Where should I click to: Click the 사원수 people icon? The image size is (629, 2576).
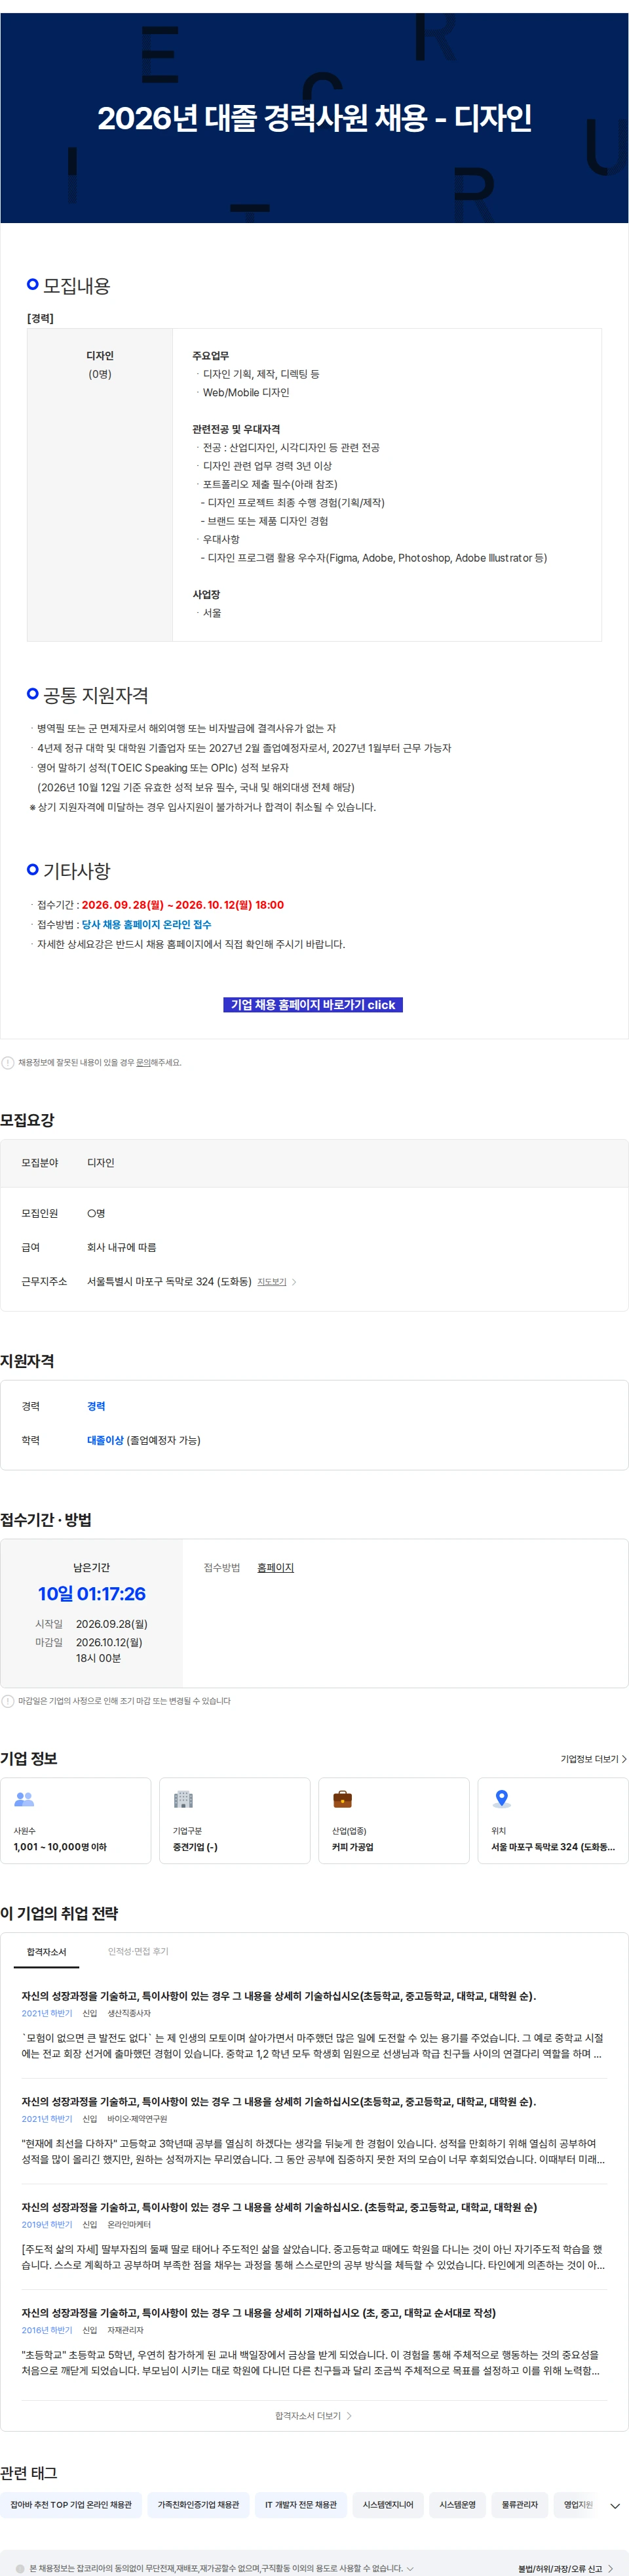pos(24,1798)
